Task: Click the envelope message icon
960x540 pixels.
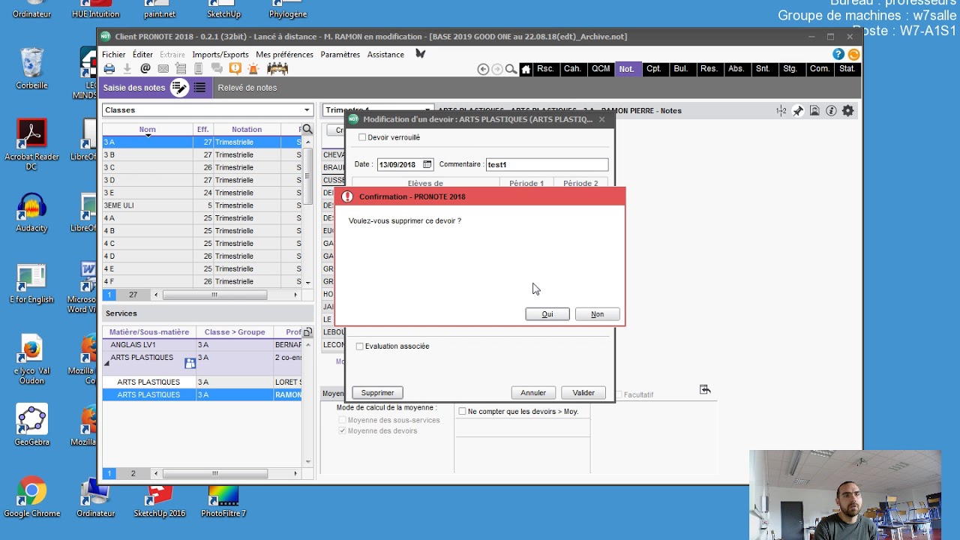Action: point(163,69)
